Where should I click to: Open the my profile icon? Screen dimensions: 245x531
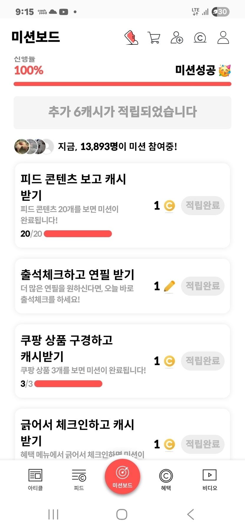tap(223, 38)
